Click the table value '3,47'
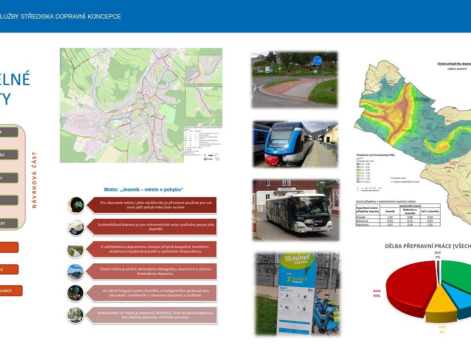This screenshot has height=353, width=471. [x=390, y=225]
